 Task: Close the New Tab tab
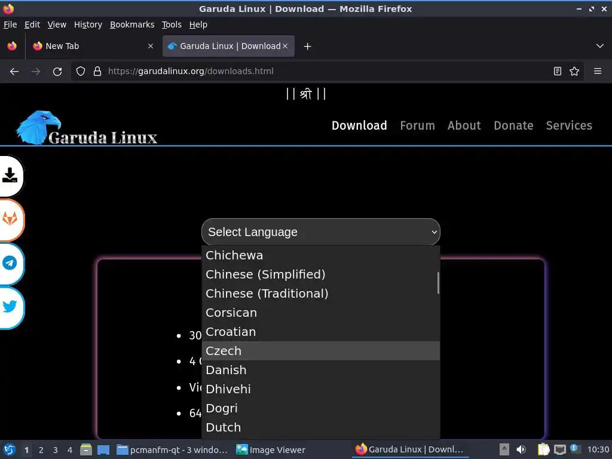151,46
